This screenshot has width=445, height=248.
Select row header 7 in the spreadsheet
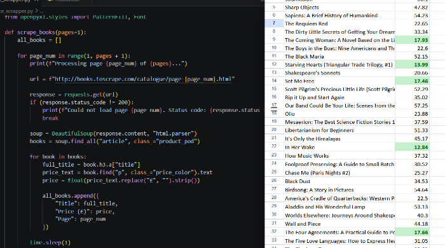[x=274, y=24]
